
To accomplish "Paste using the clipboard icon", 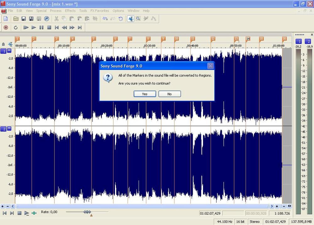I will pyautogui.click(x=72, y=19).
